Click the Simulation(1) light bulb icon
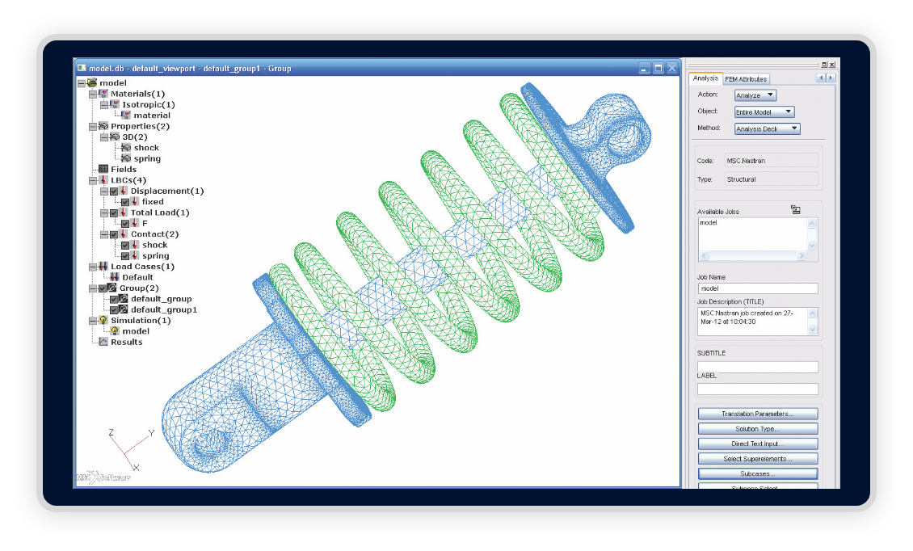This screenshot has width=913, height=551. pos(103,321)
